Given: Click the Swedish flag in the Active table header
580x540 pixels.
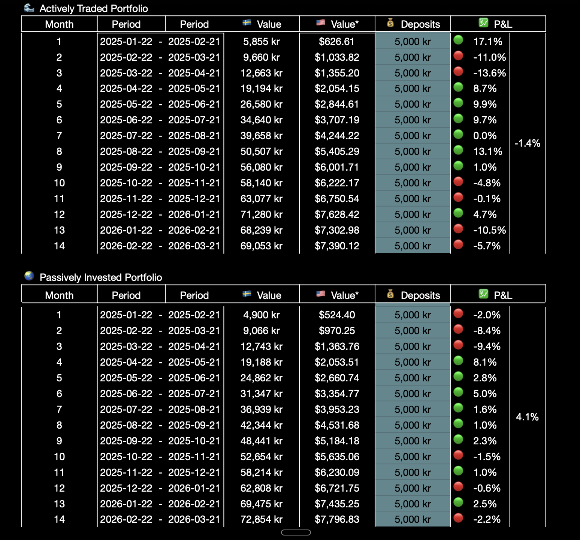Looking at the screenshot, I should [x=247, y=23].
